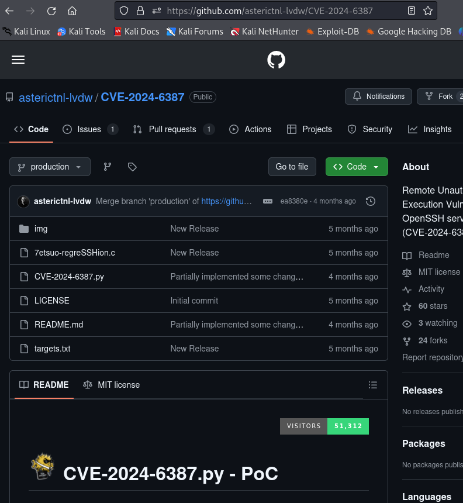The height and width of the screenshot is (503, 463).
Task: Switch to the Issues tab
Action: [90, 129]
